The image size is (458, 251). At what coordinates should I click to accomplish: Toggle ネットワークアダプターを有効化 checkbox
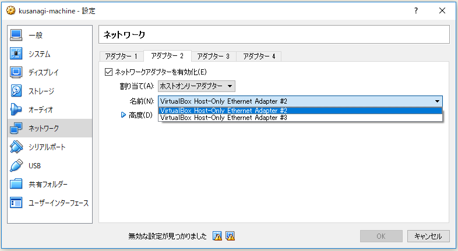(x=108, y=72)
